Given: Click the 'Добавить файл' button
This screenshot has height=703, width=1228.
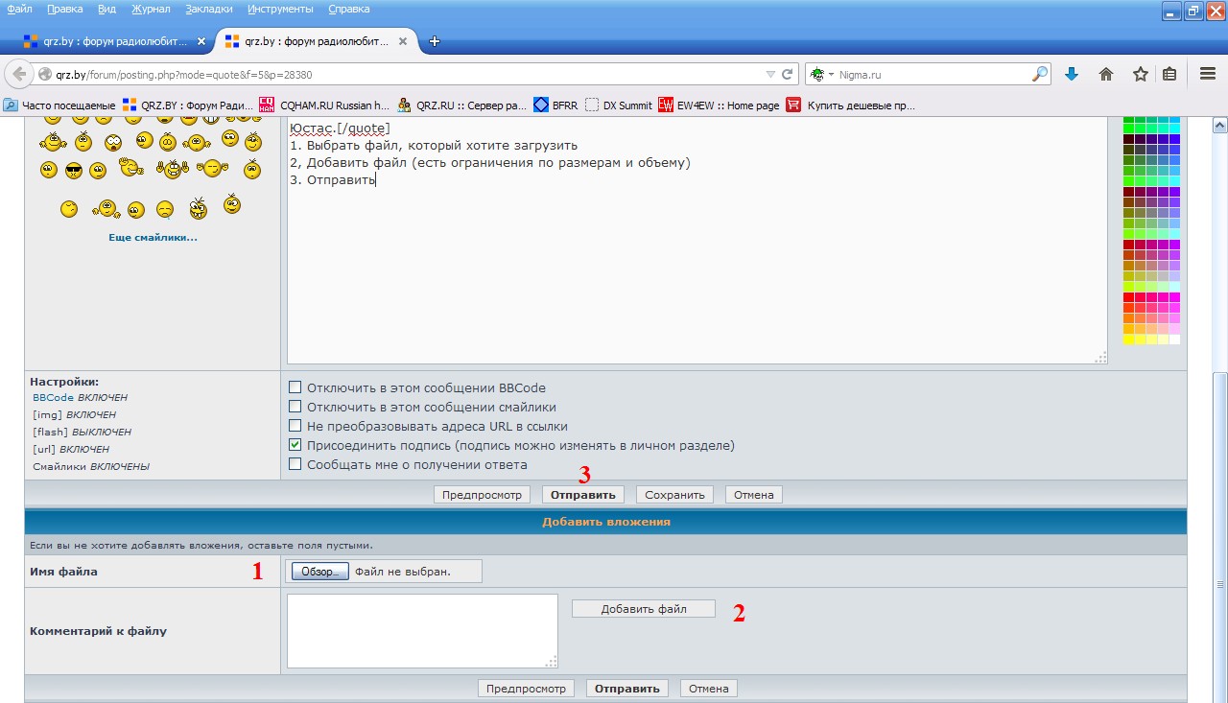Looking at the screenshot, I should click(x=643, y=609).
